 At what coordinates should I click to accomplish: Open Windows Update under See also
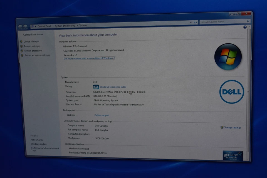pyautogui.click(x=39, y=144)
